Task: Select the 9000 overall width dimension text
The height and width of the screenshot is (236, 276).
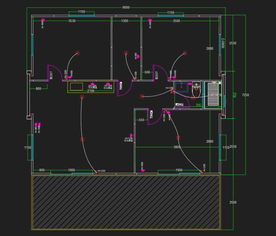Action: pyautogui.click(x=126, y=8)
